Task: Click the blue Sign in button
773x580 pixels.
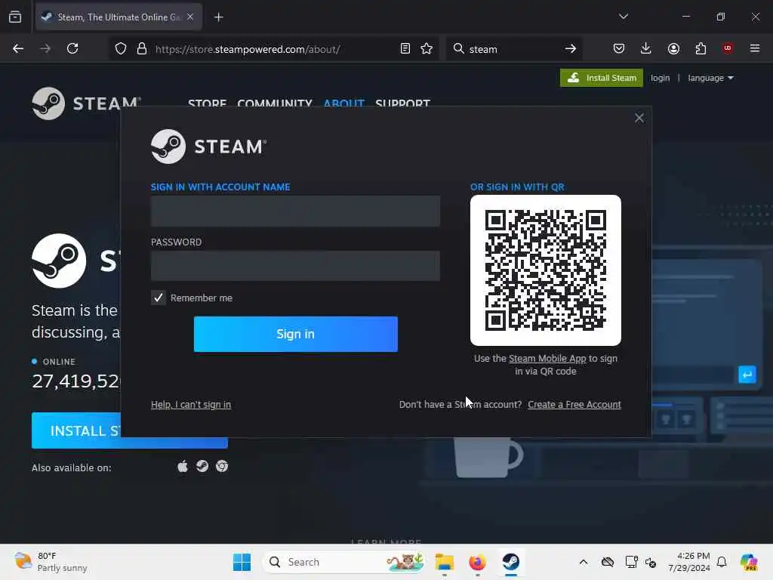Action: tap(295, 334)
